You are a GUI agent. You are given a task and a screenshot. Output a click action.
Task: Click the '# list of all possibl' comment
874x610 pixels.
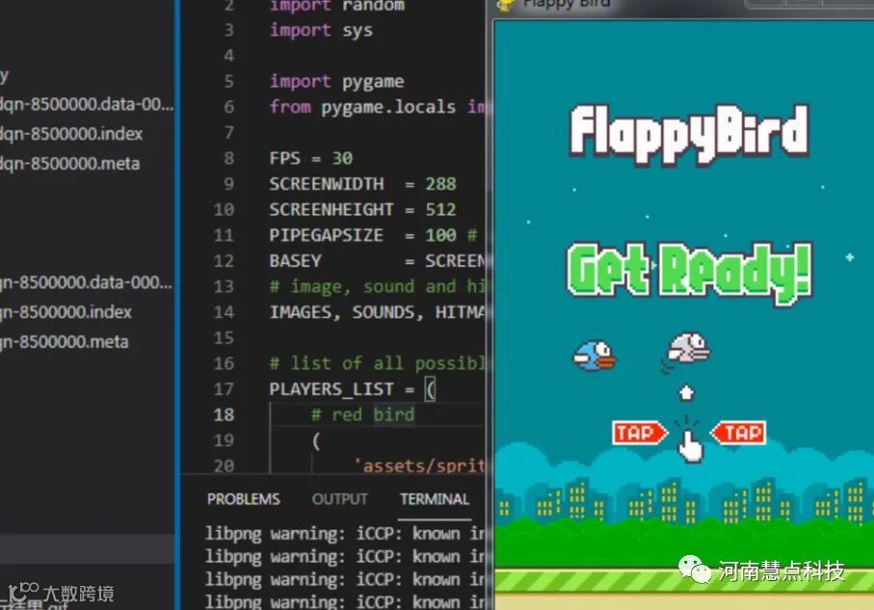point(378,363)
